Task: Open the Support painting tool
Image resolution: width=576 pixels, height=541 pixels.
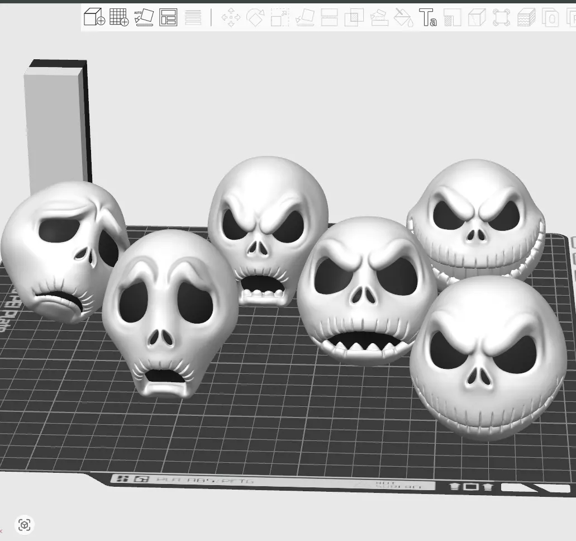Action: click(x=379, y=17)
